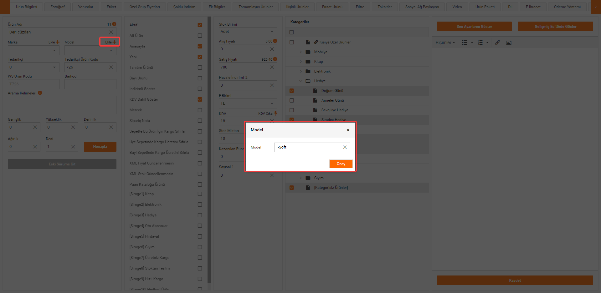Clear the Ağırlık value
This screenshot has height=293, width=601.
[35, 147]
